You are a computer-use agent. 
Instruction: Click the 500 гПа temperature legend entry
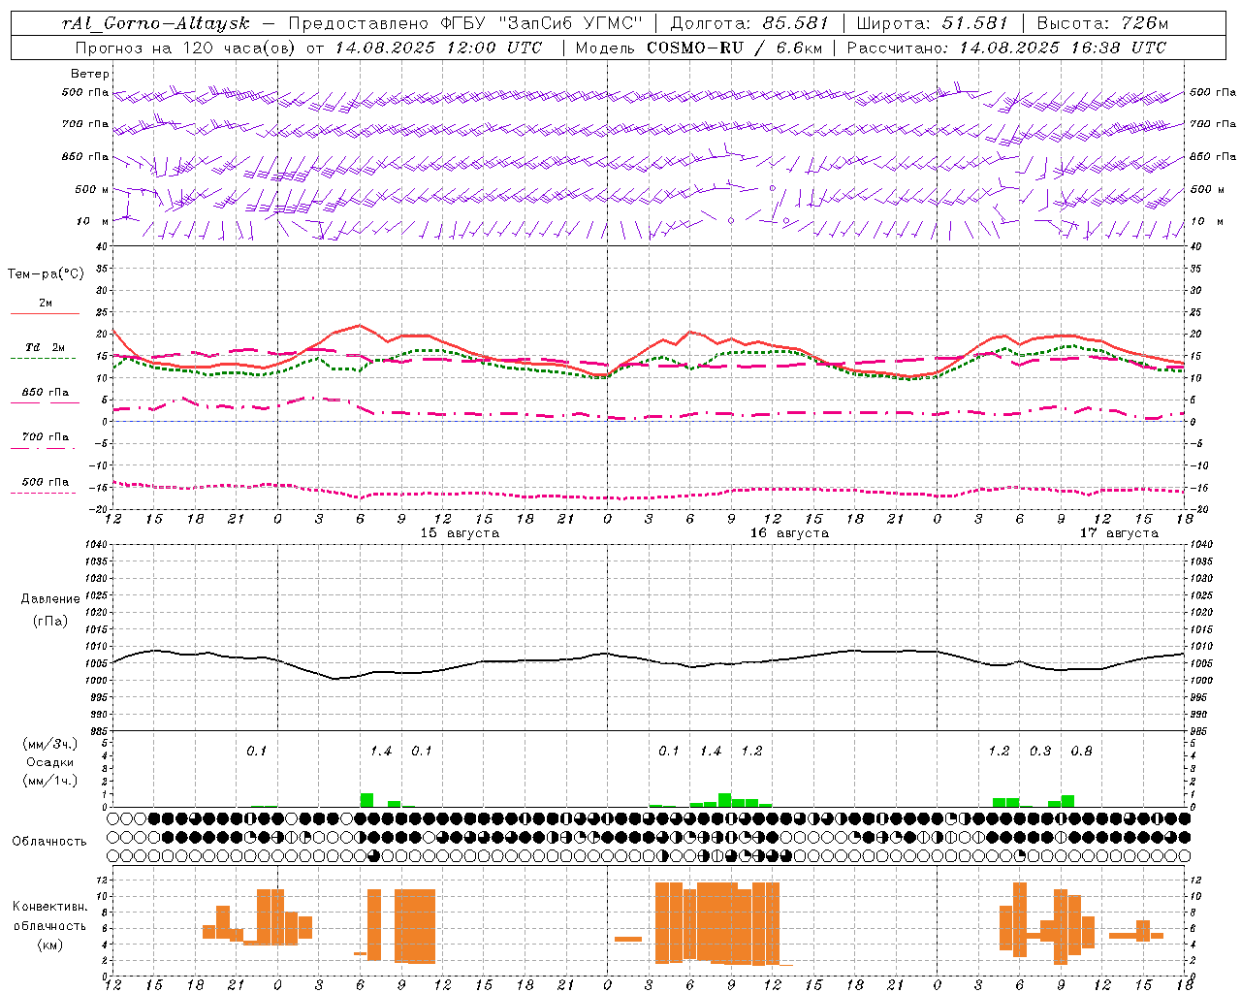click(x=46, y=482)
